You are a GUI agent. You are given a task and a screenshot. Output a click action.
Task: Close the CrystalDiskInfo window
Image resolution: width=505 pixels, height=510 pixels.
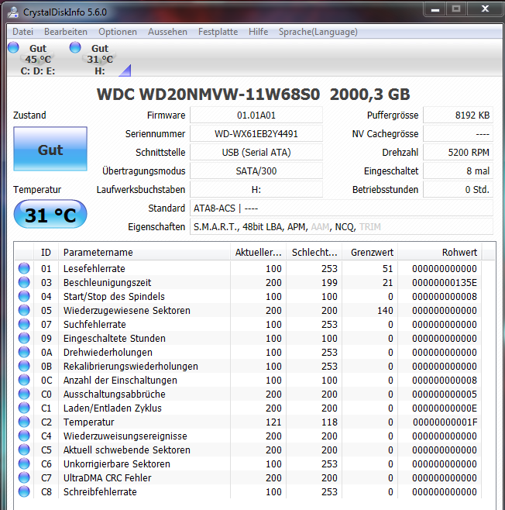coord(485,9)
